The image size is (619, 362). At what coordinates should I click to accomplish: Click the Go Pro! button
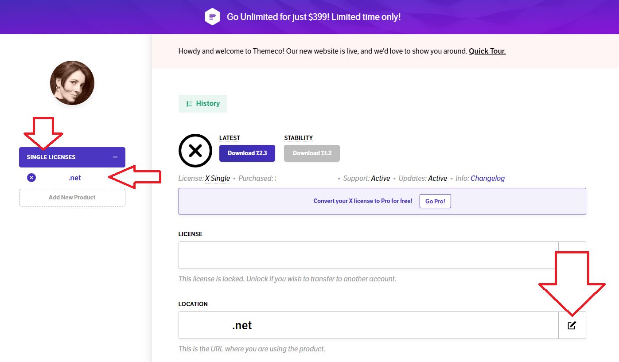pos(435,201)
